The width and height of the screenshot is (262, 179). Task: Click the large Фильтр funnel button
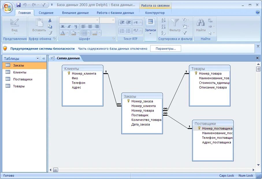coord(174,25)
